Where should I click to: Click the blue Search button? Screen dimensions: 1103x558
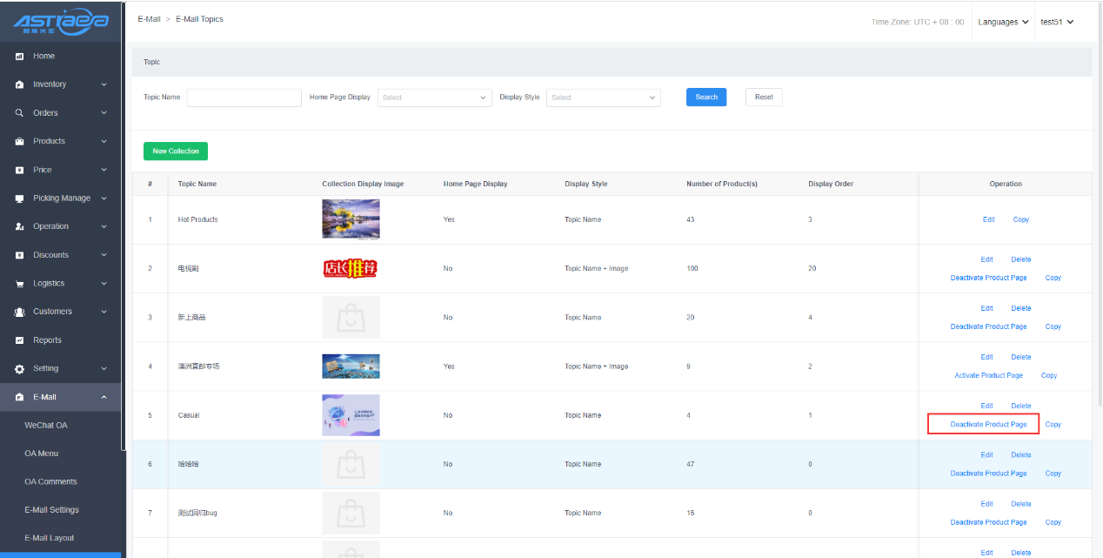pos(705,97)
